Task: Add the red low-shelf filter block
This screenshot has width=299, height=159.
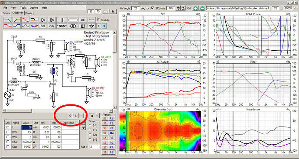Action: 8,26
